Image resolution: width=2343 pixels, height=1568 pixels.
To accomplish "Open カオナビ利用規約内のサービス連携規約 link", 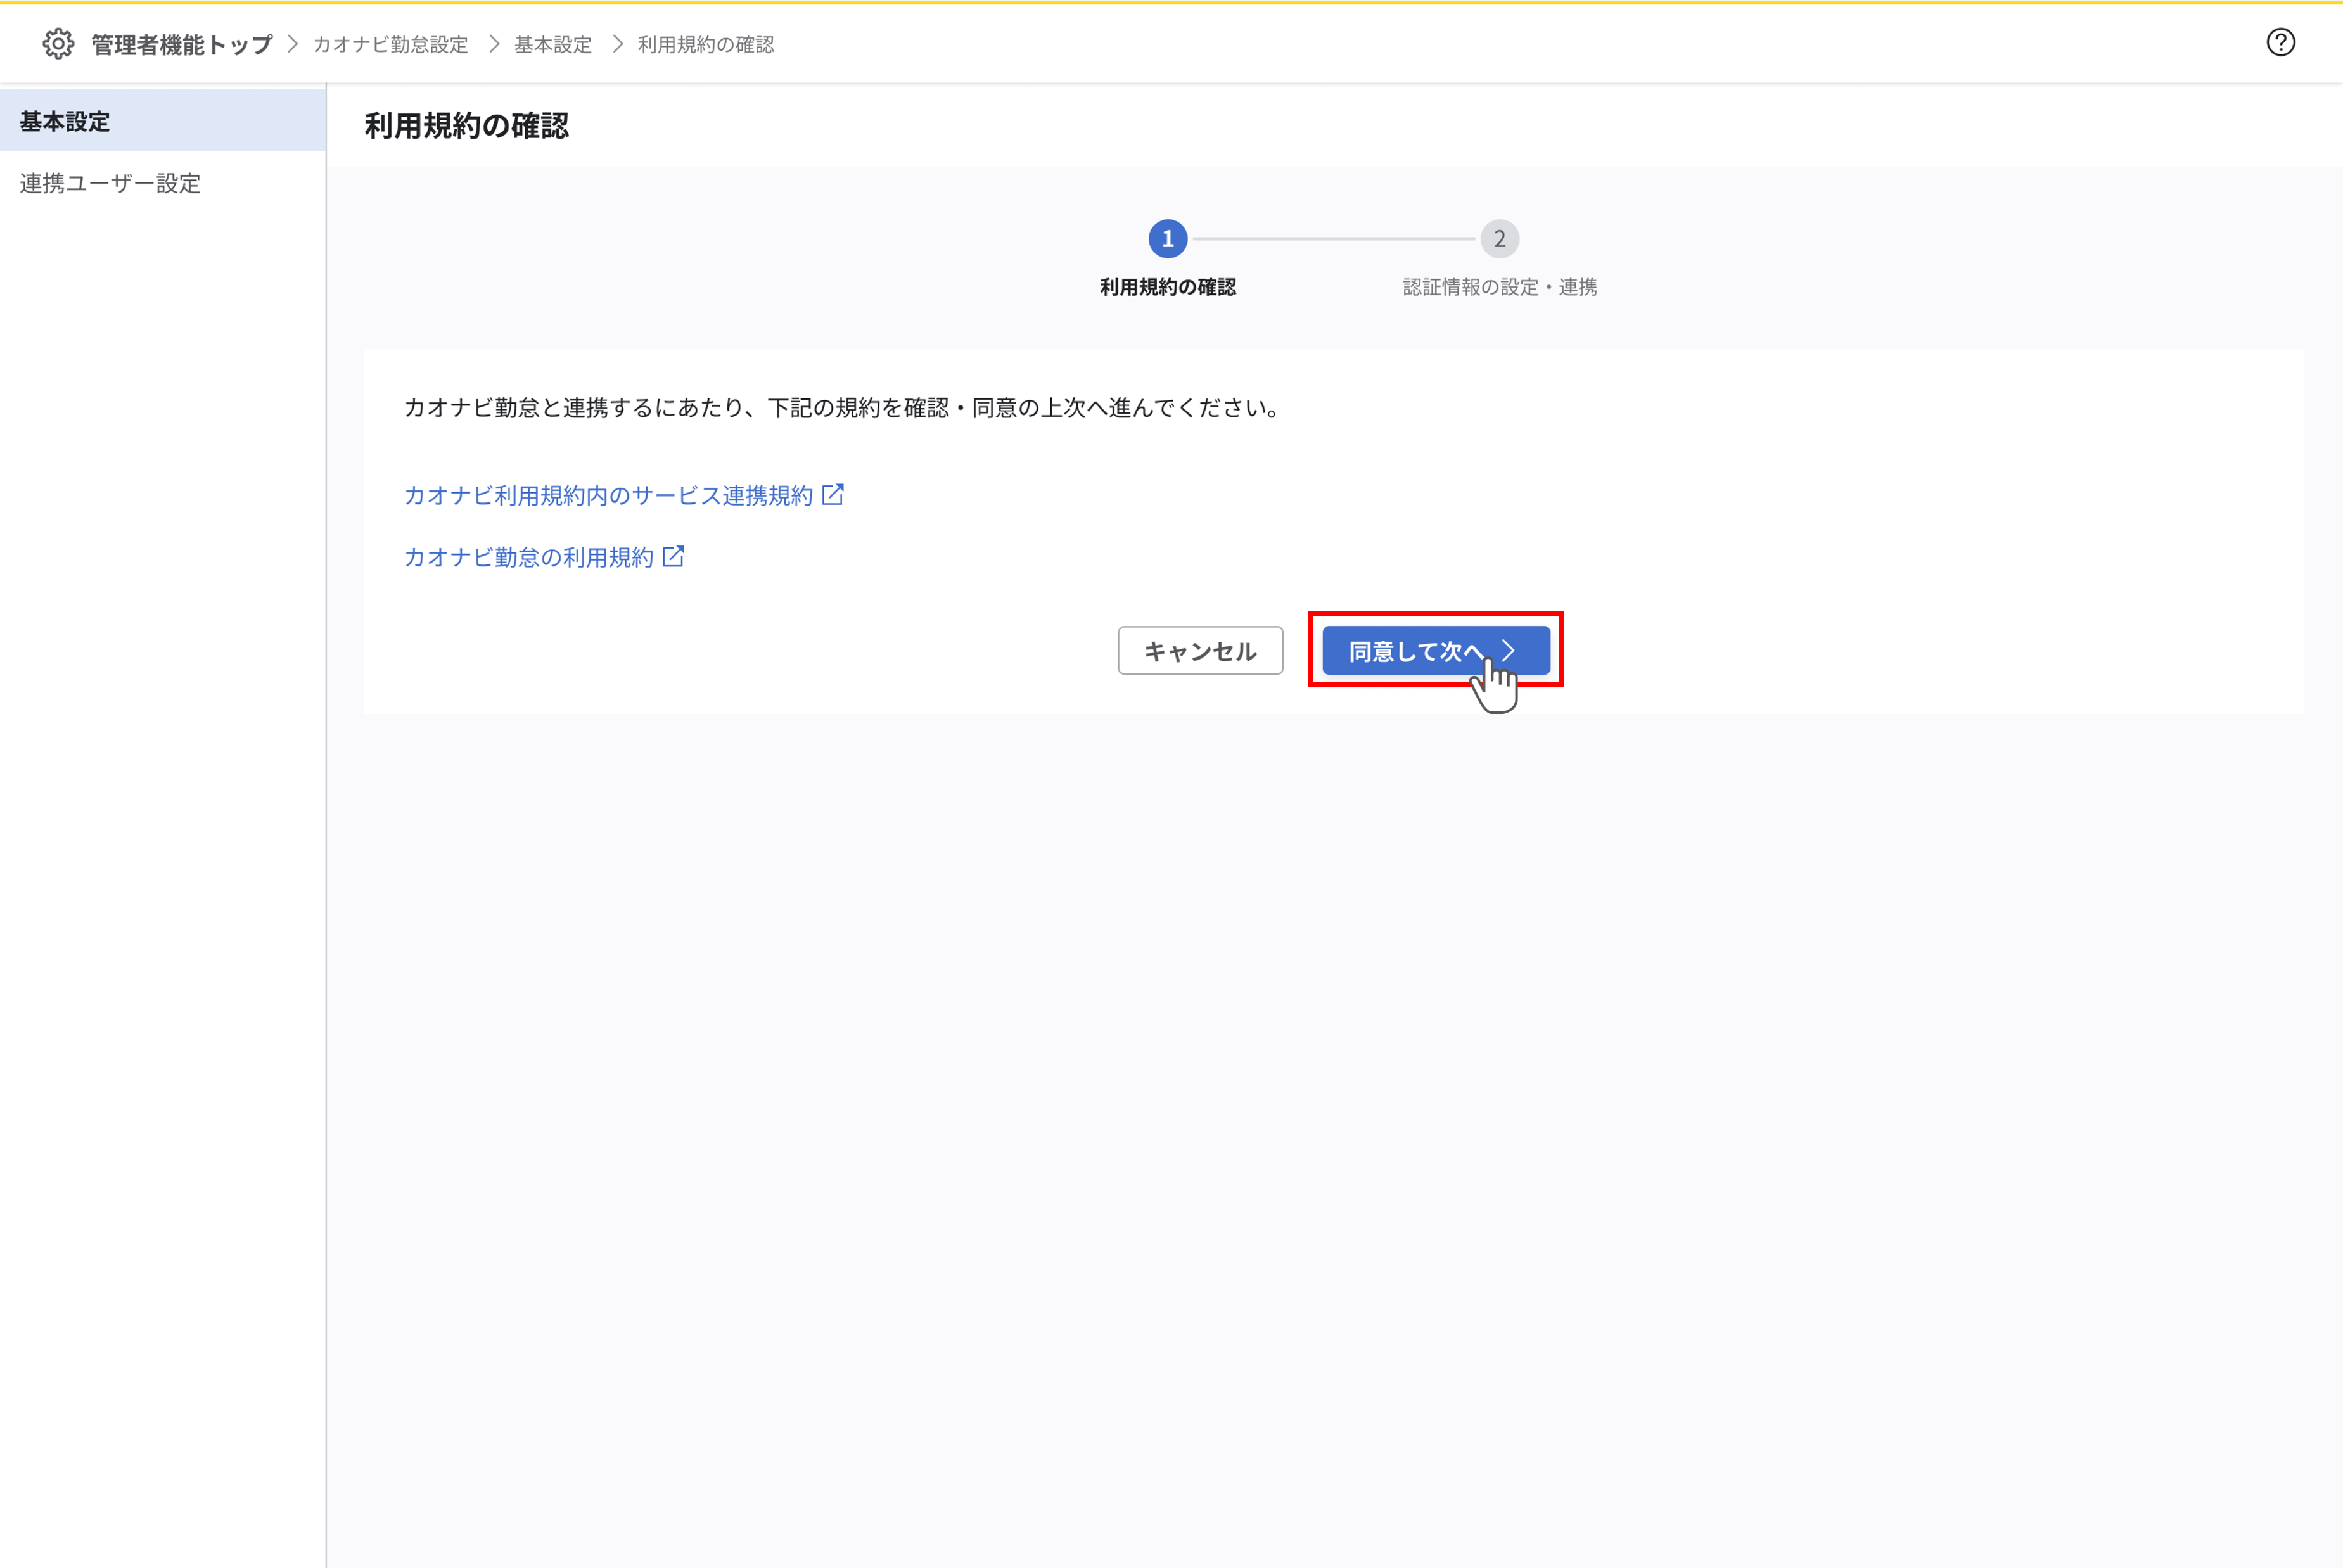I will pyautogui.click(x=608, y=495).
